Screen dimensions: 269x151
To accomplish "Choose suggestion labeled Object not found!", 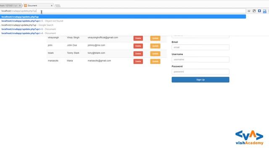I will 123,21.
